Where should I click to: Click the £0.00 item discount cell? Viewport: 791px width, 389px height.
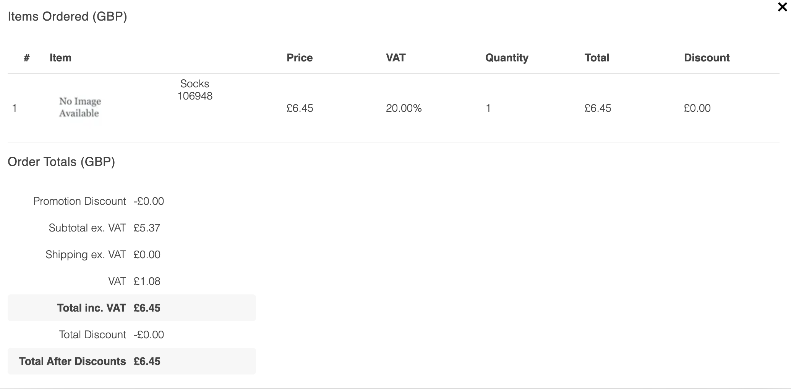(x=697, y=108)
